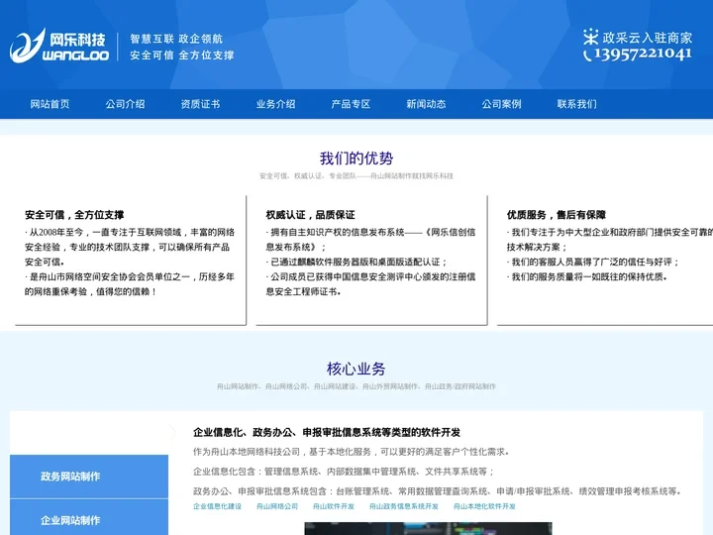
Task: Click the line starting 企业信息化包含
Action: point(344,472)
